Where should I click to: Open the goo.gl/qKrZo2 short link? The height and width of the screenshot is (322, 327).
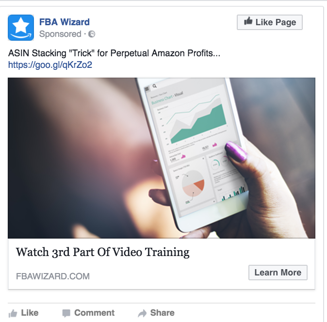(50, 65)
